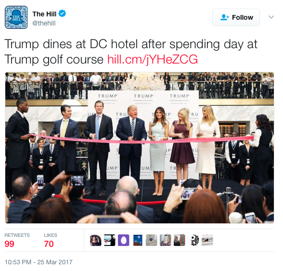Click The Hill profile avatar

16,17
